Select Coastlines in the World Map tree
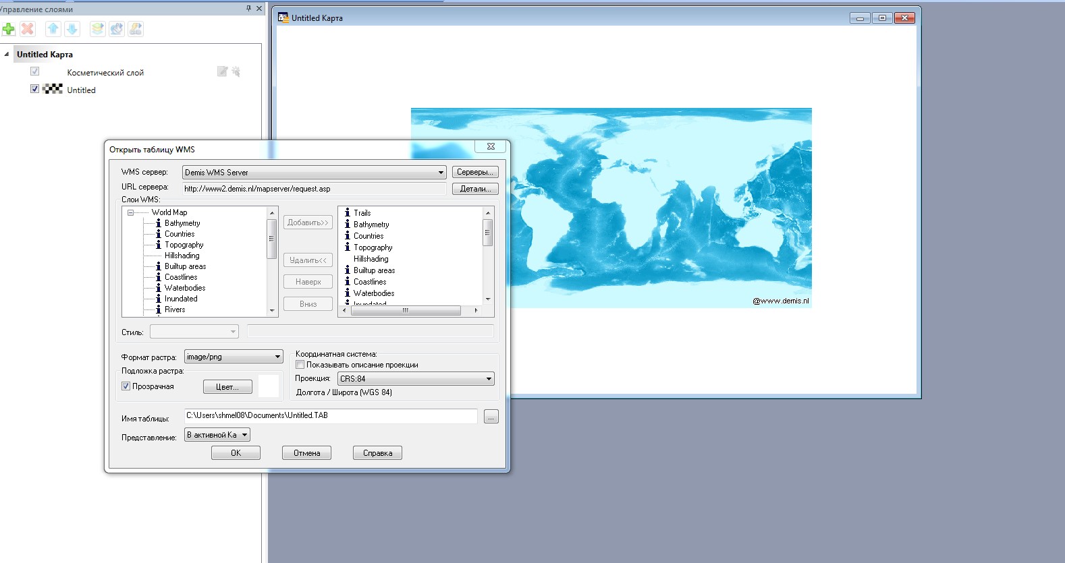This screenshot has width=1065, height=563. [x=181, y=277]
